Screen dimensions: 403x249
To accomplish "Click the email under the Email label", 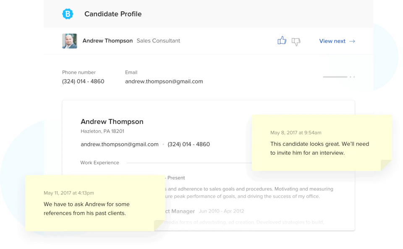I will (x=164, y=81).
